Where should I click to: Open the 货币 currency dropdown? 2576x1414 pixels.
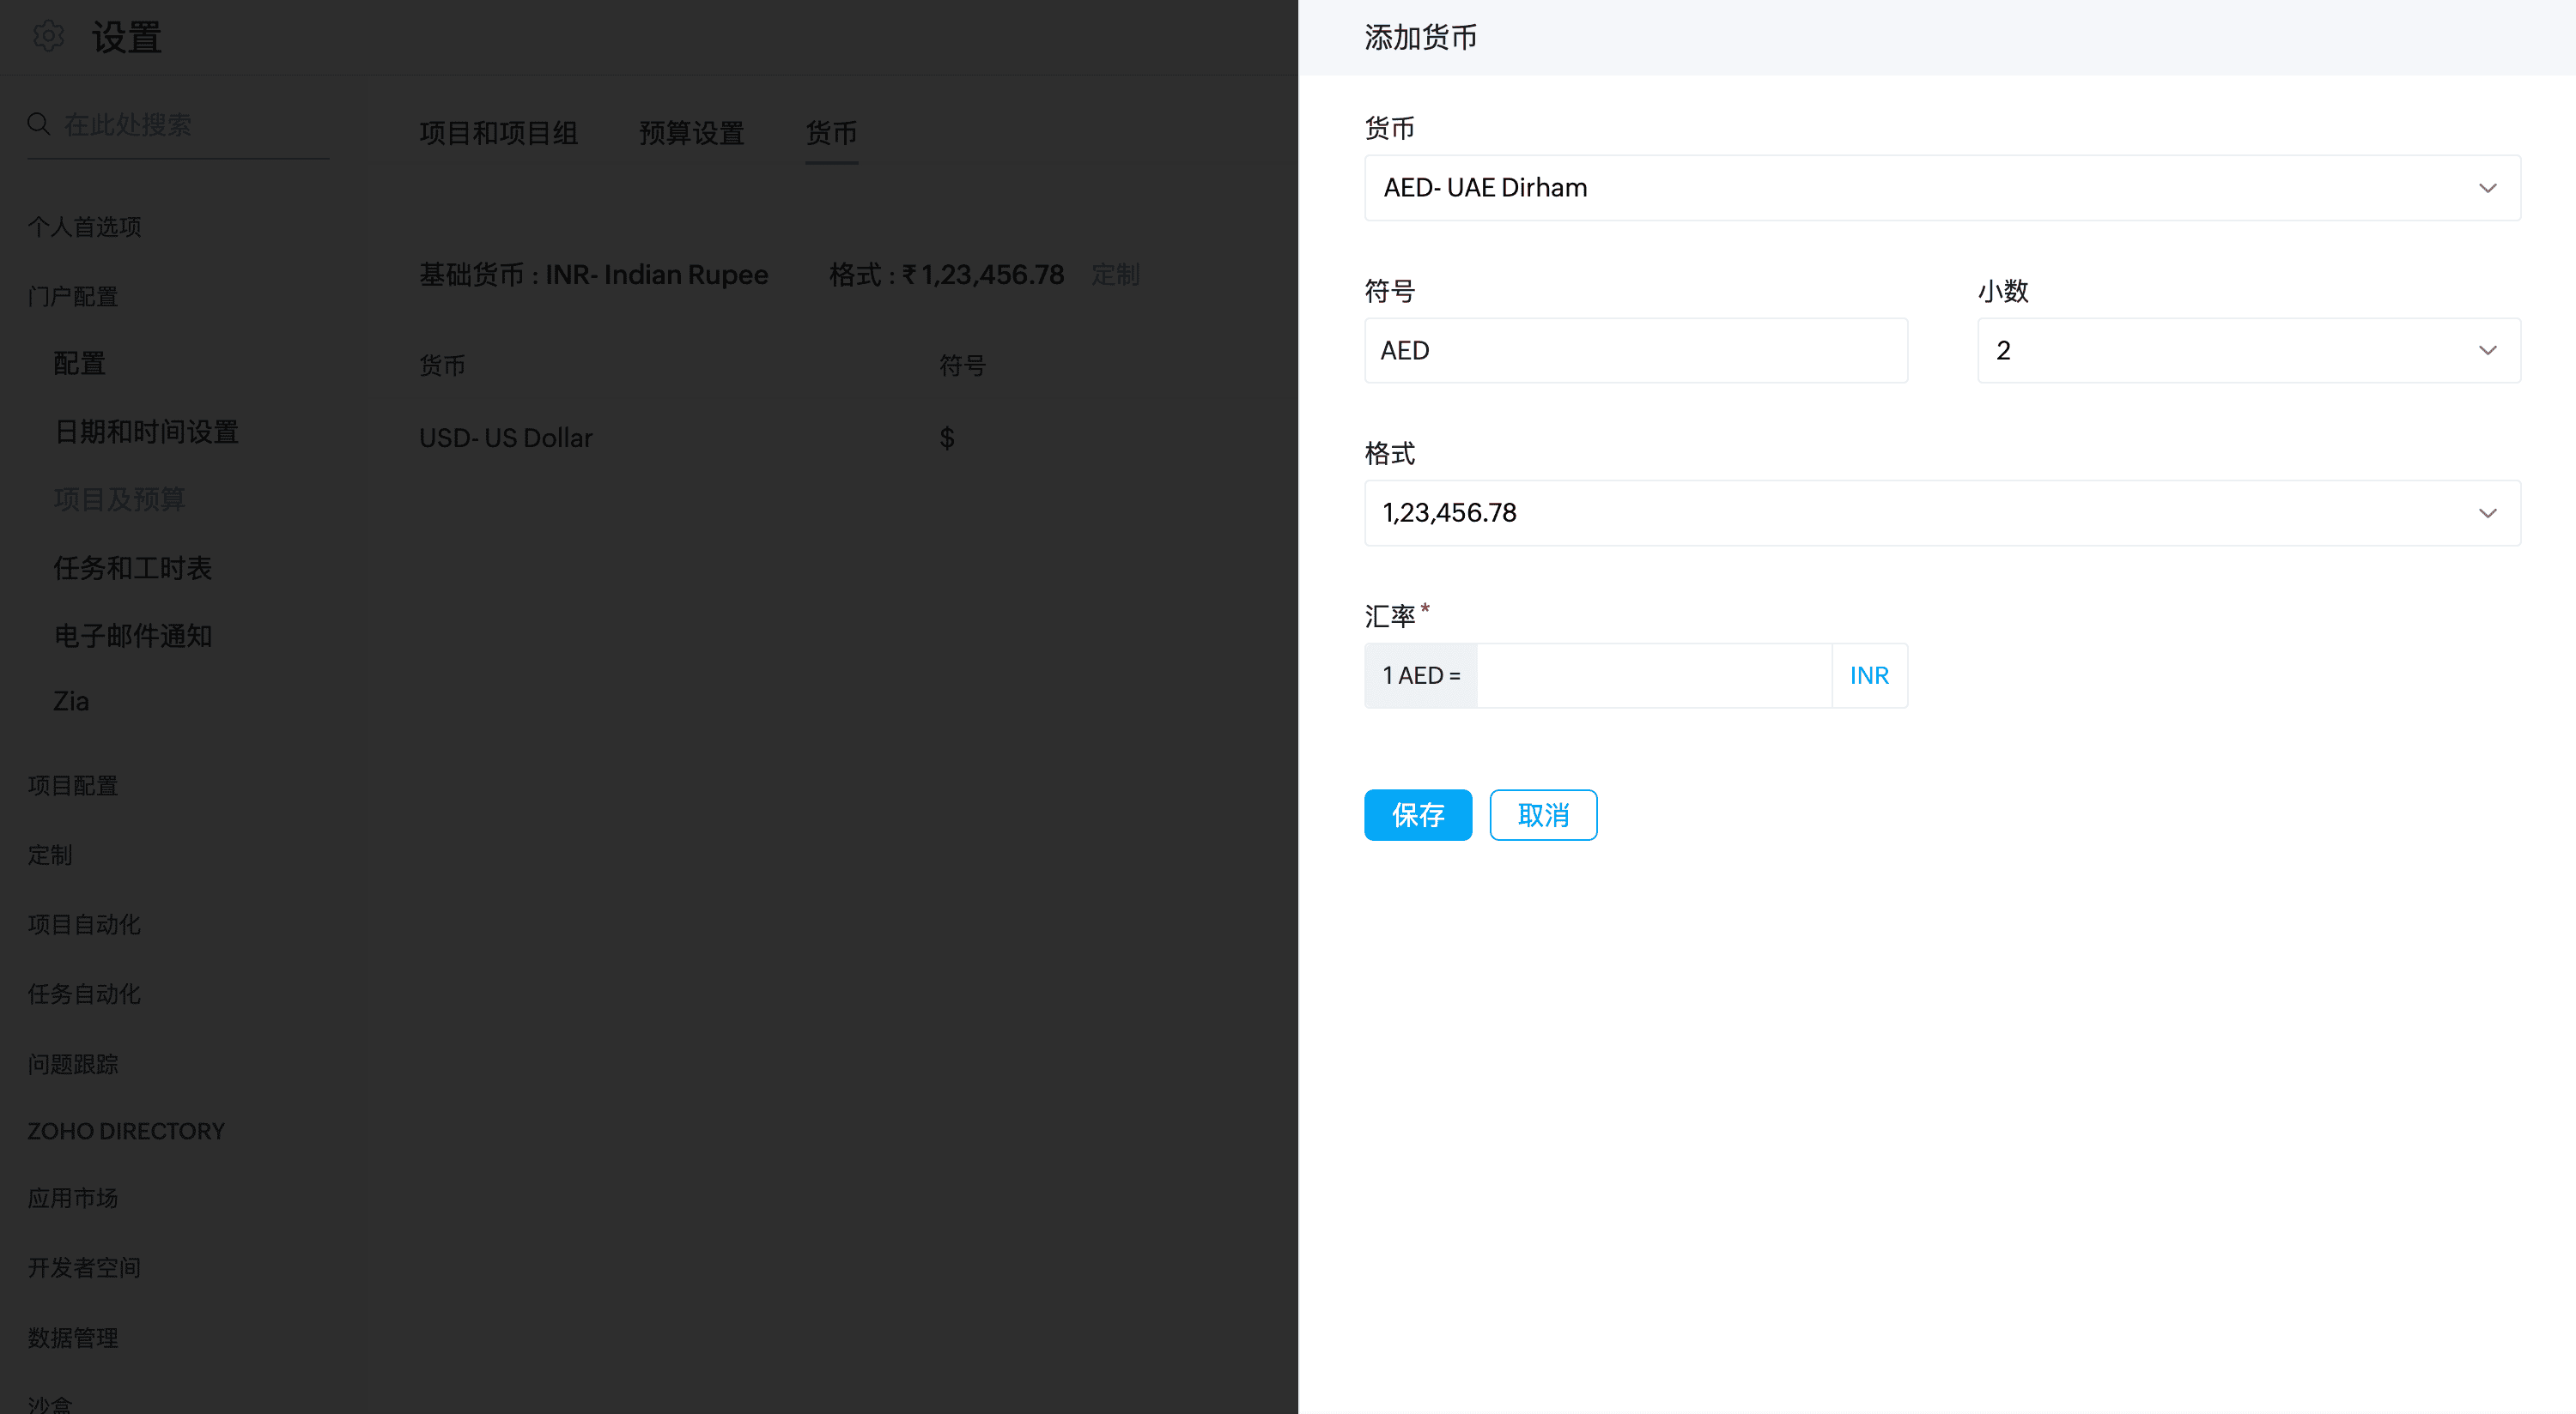tap(1941, 188)
